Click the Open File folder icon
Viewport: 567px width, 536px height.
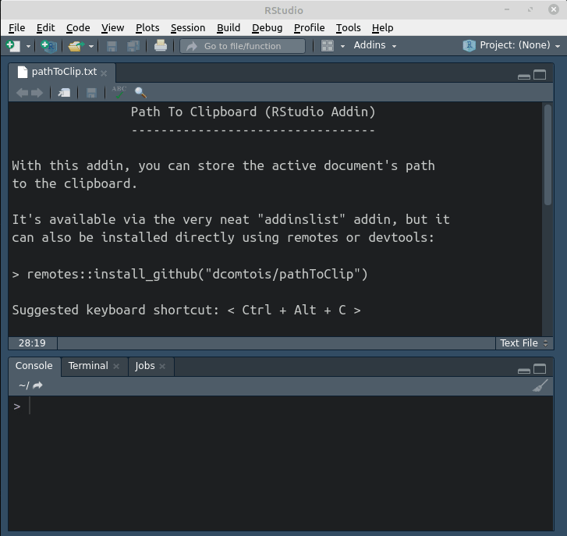click(x=76, y=46)
